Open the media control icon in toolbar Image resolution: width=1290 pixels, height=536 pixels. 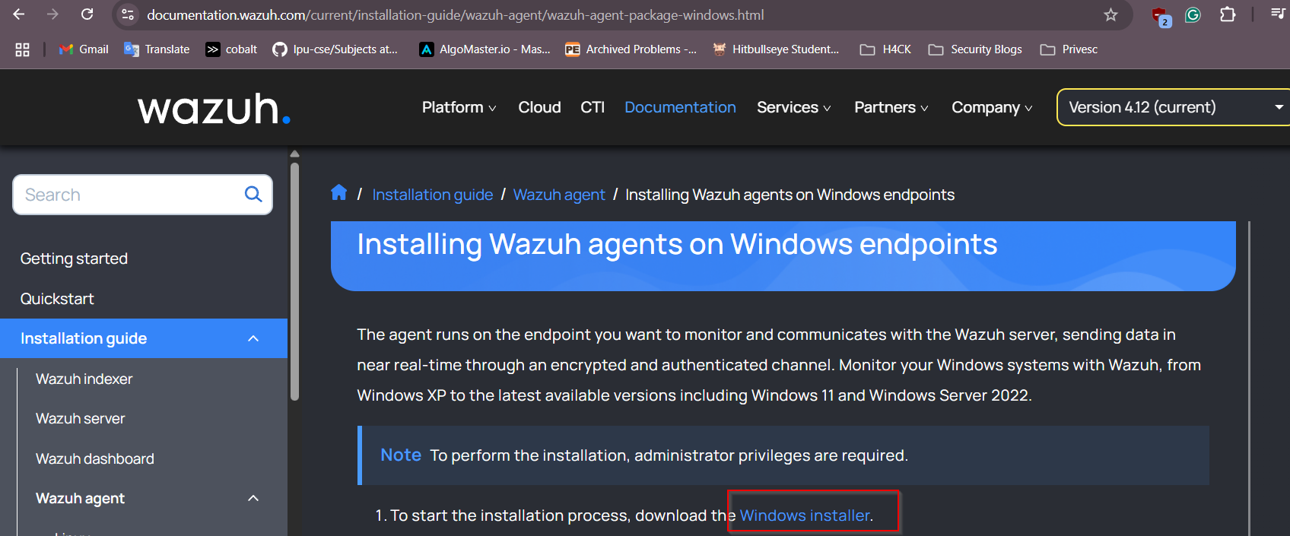(1278, 13)
